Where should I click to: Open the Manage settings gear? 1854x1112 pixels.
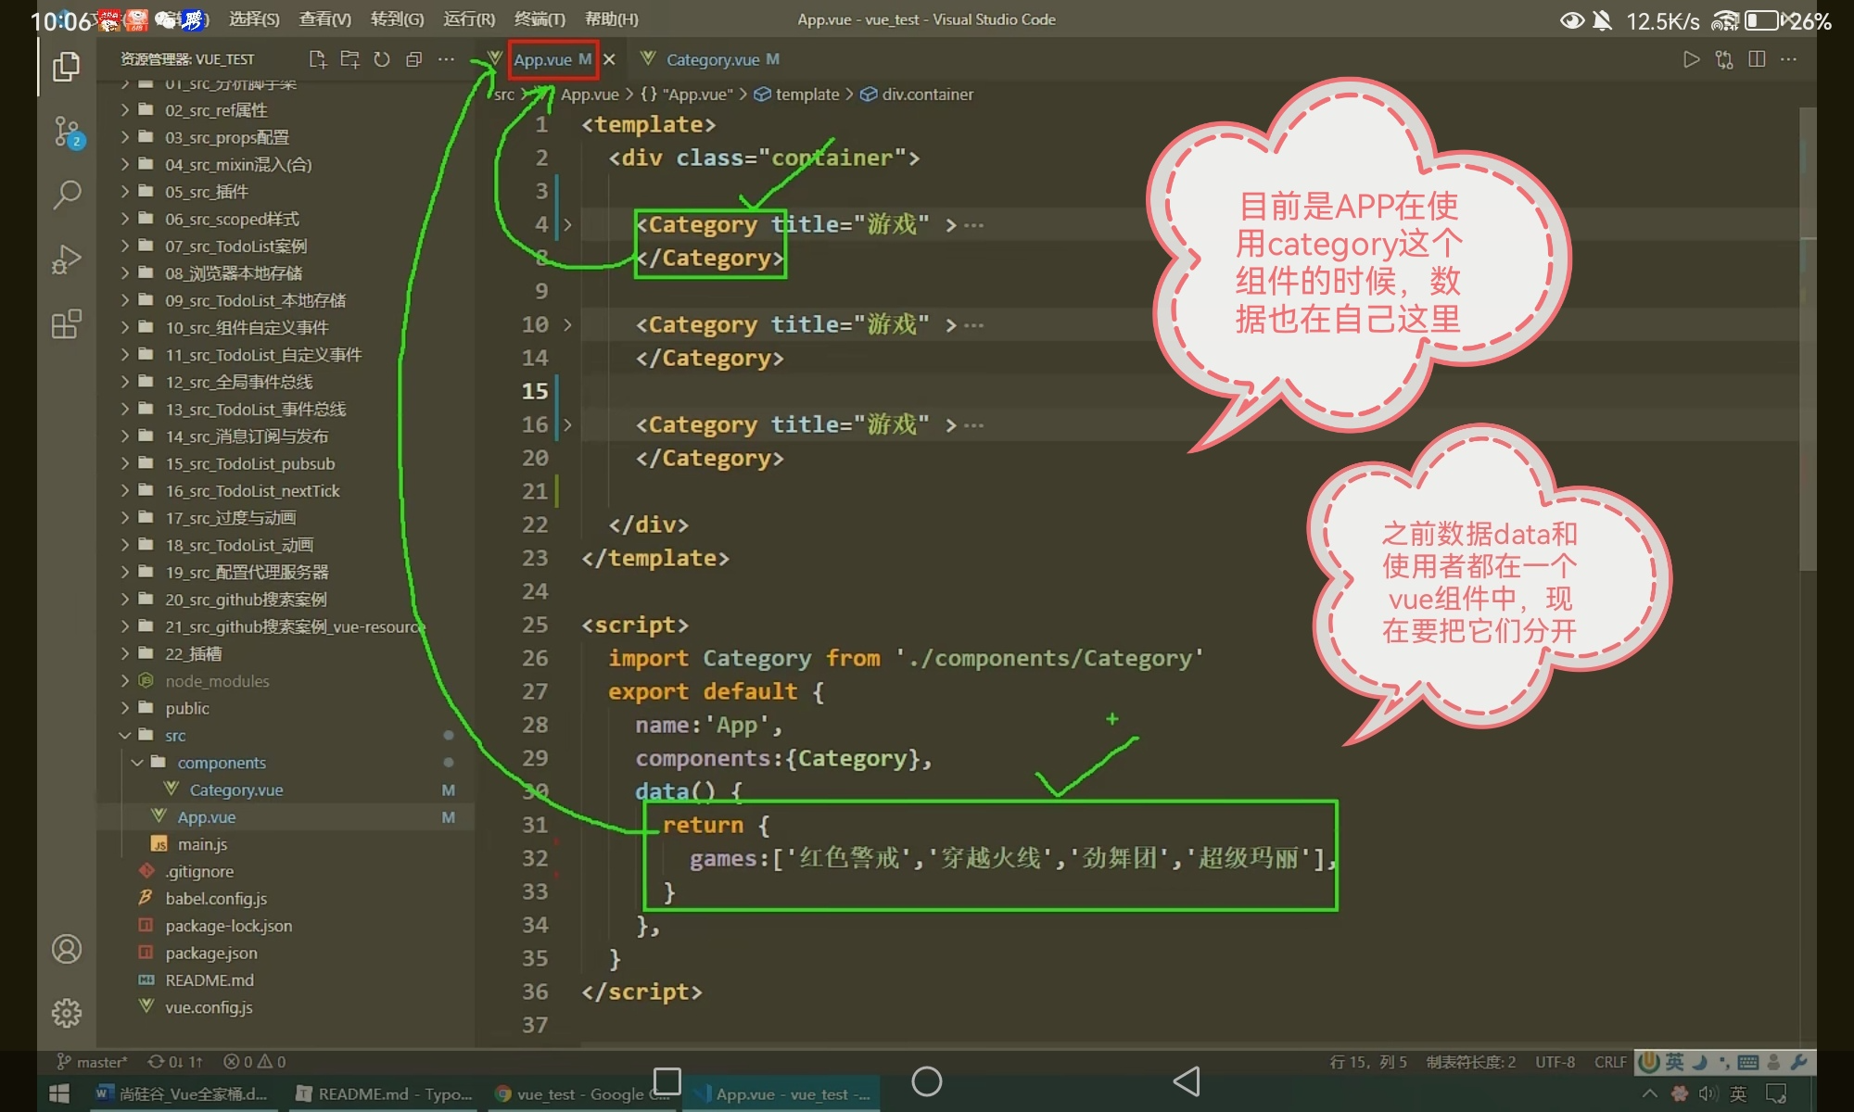tap(66, 1012)
